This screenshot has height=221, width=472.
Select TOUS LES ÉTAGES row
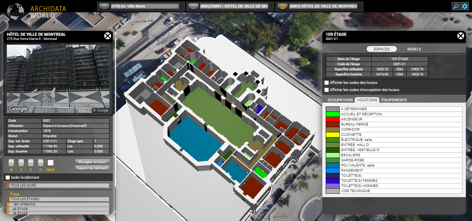coord(58,199)
